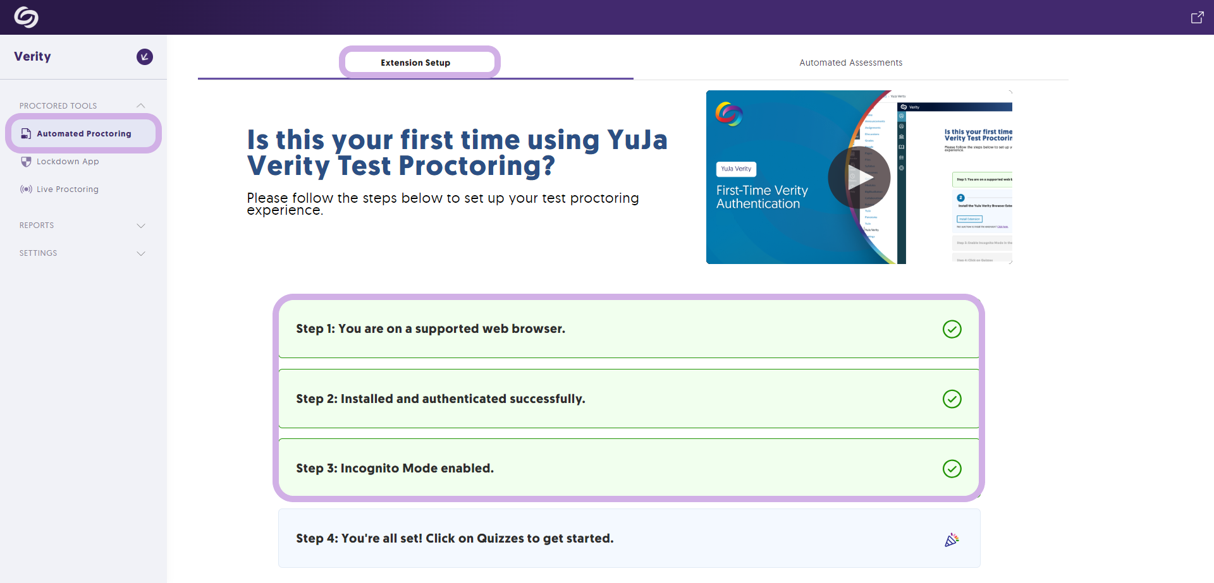Click the Lockdown App shield icon

26,162
